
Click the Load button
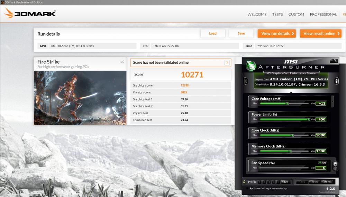pyautogui.click(x=213, y=33)
